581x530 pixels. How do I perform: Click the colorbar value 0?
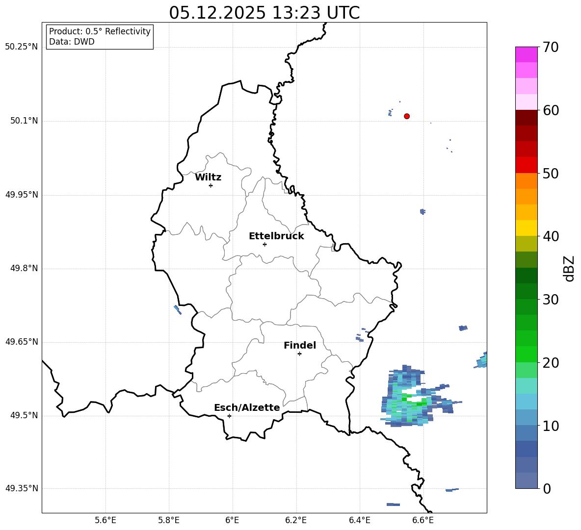coord(547,488)
